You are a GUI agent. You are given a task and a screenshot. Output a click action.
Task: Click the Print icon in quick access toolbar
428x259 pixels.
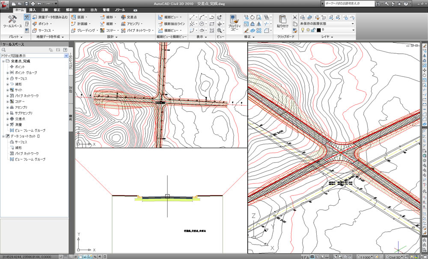[x=33, y=4]
